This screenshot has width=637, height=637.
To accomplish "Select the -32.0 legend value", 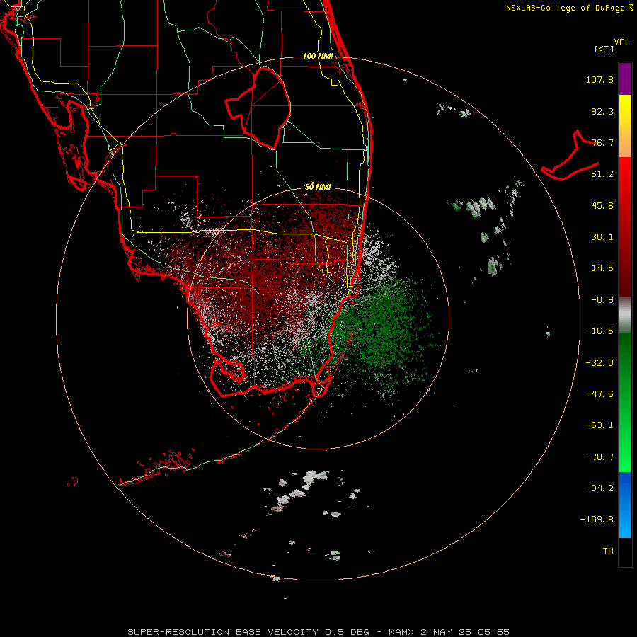I will (x=599, y=363).
